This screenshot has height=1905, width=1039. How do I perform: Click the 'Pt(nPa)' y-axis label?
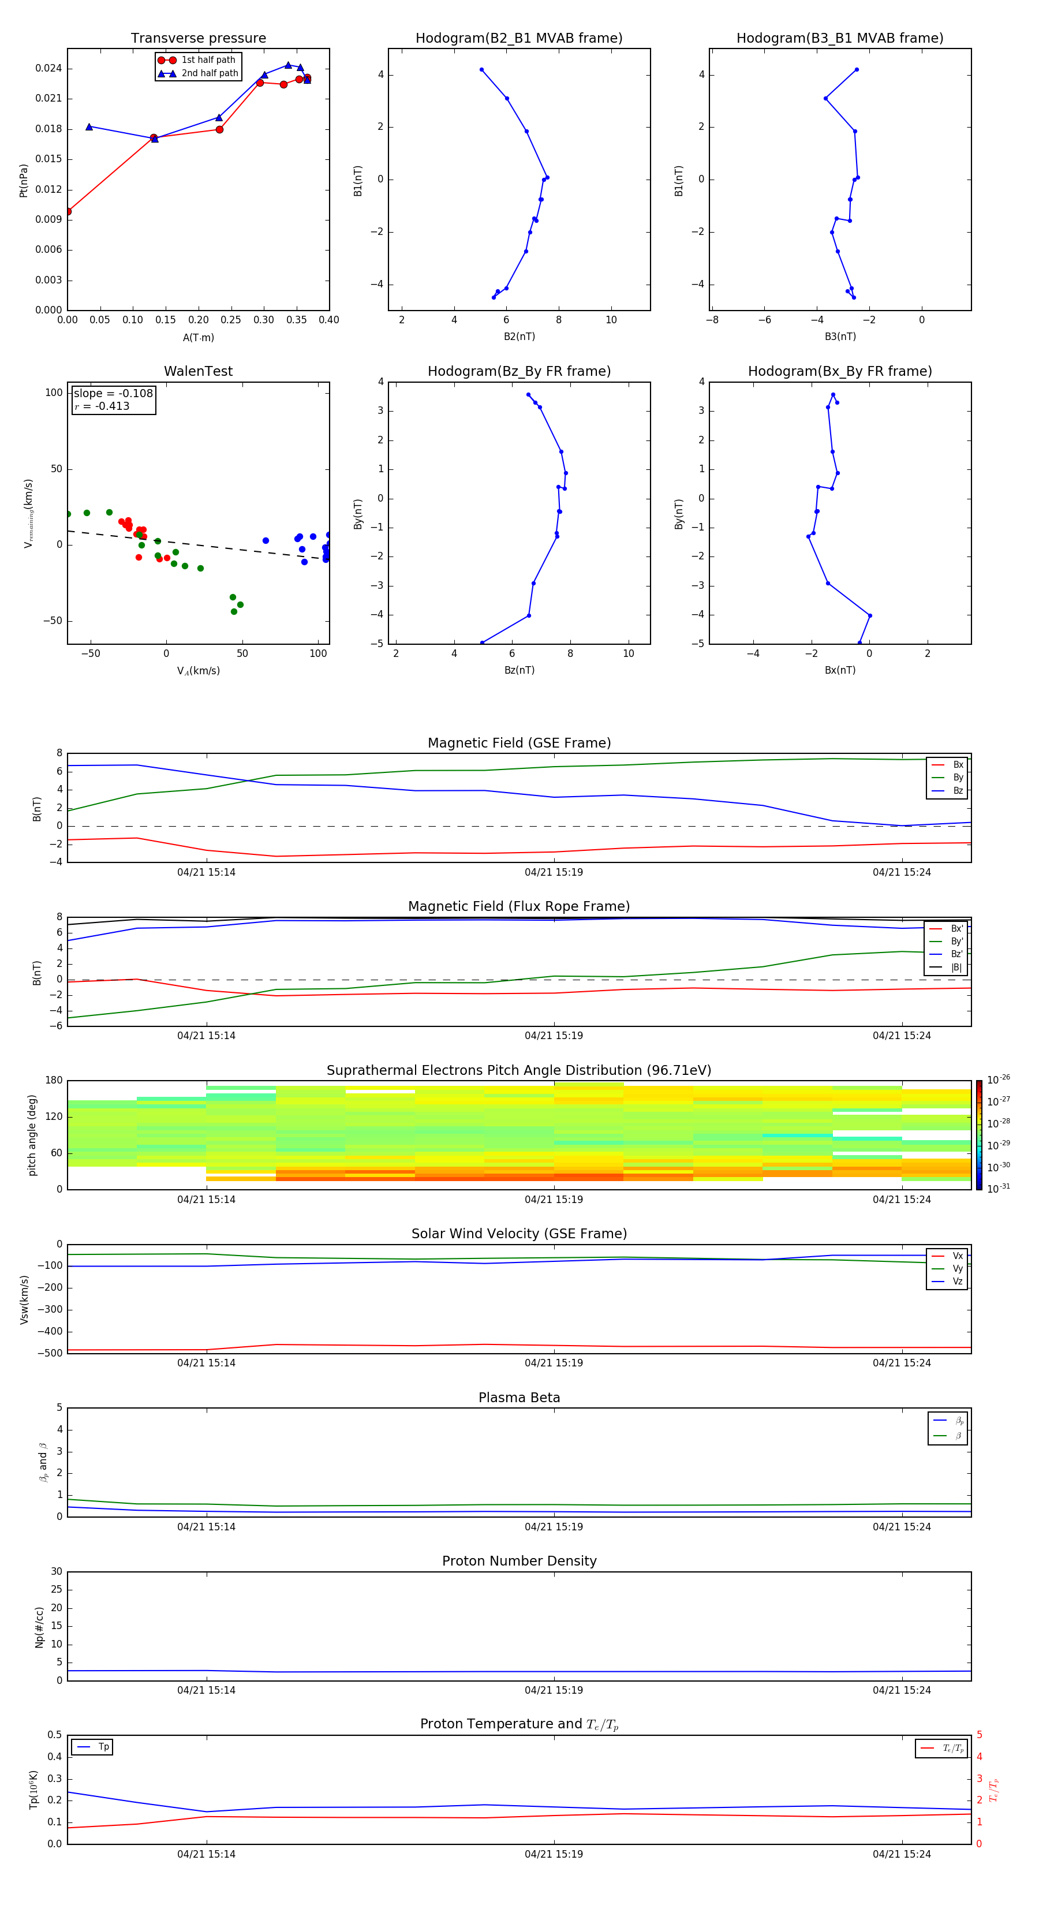23,181
